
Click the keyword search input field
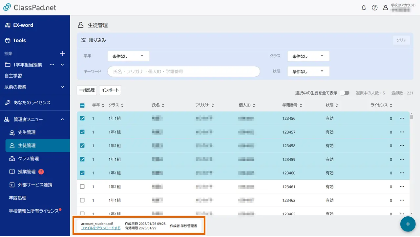(x=183, y=71)
